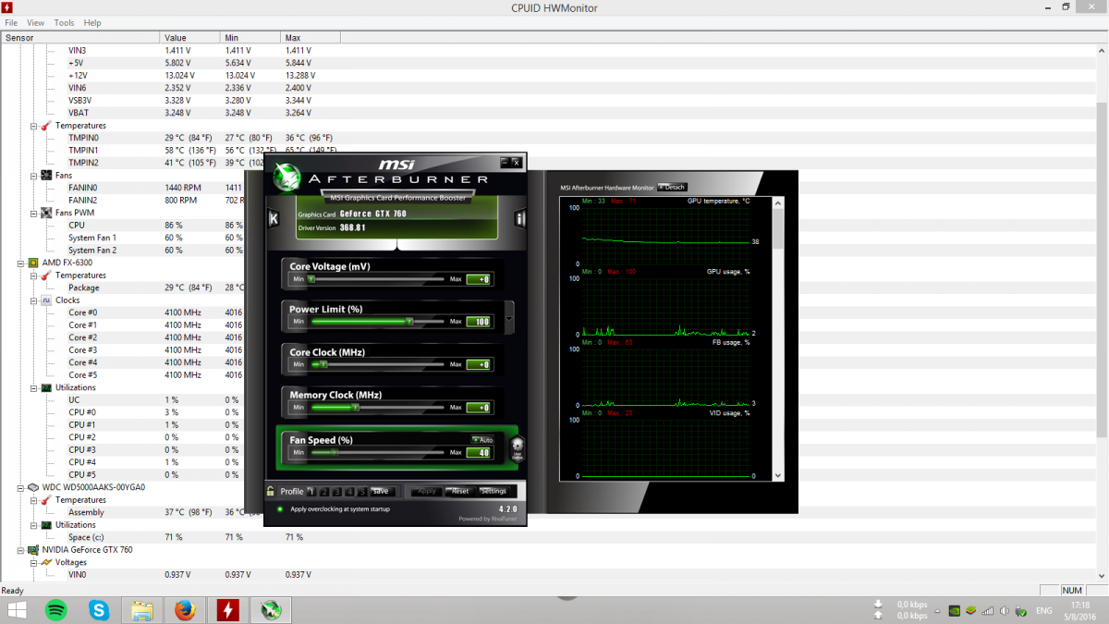The image size is (1109, 624).
Task: Open Afterburner Settings button
Action: [493, 491]
